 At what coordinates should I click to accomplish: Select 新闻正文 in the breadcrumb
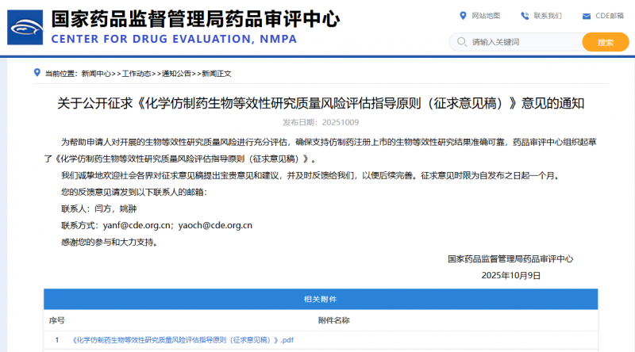tap(216, 74)
